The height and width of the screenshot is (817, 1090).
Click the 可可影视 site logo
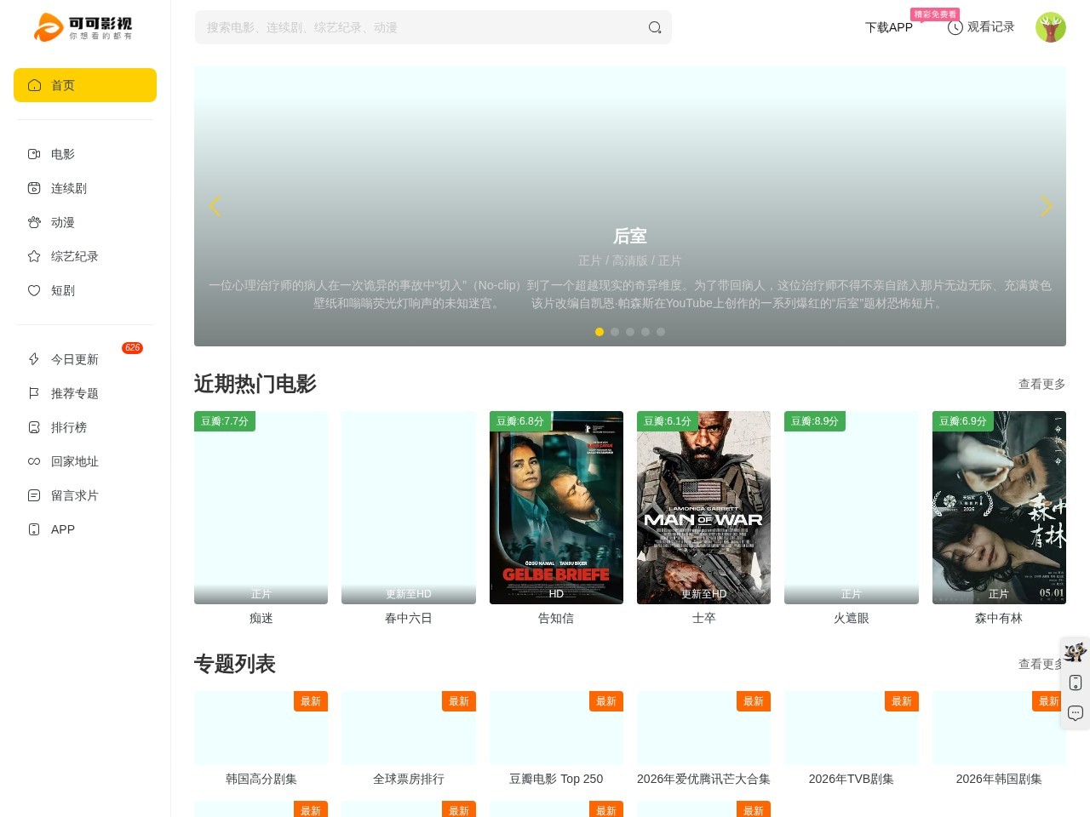coord(83,27)
